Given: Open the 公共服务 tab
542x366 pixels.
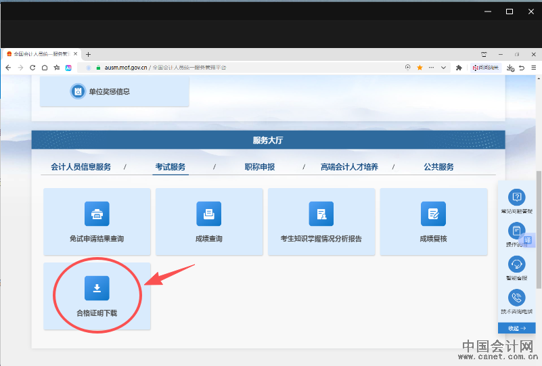Looking at the screenshot, I should (x=438, y=167).
